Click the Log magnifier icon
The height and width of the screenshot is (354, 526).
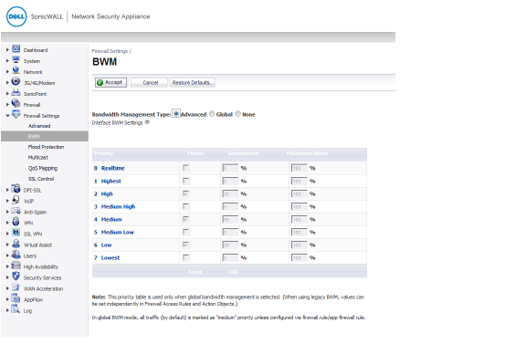16,309
